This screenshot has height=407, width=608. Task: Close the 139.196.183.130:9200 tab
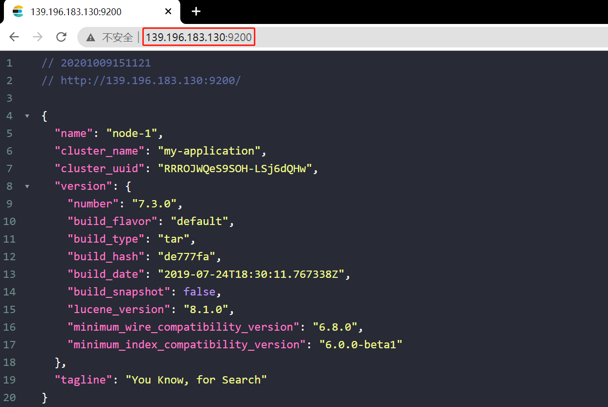click(x=168, y=12)
